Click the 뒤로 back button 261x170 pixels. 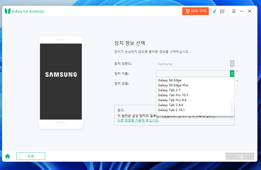[31, 156]
